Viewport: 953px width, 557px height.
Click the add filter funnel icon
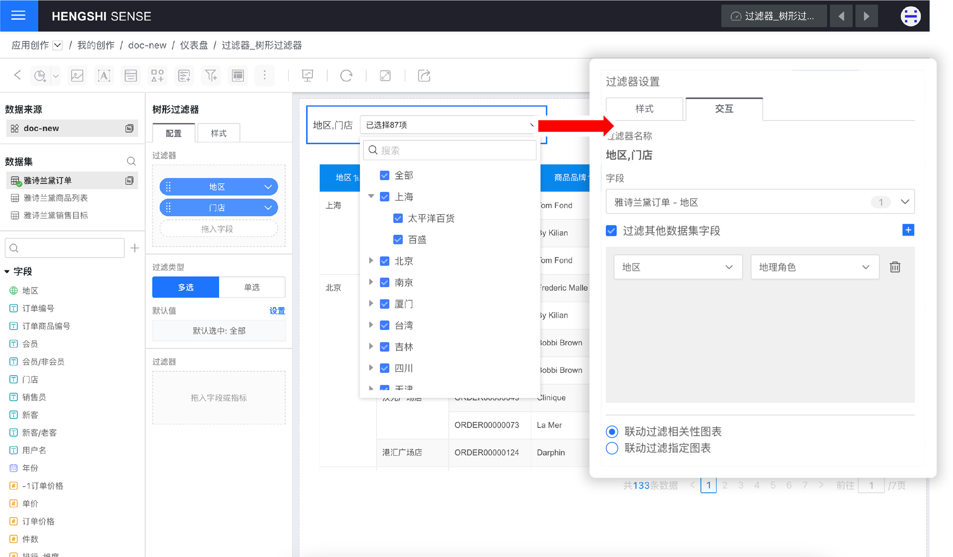[211, 76]
